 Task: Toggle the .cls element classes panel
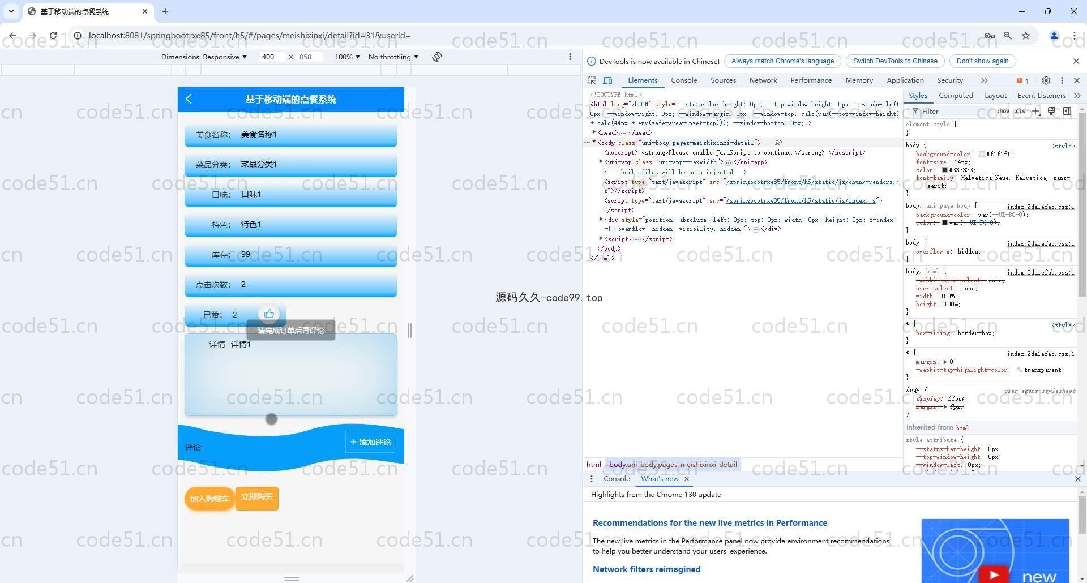click(x=1020, y=112)
